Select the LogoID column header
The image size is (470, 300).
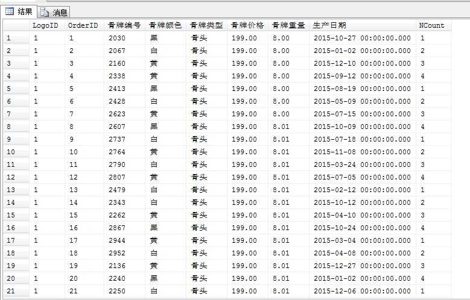click(x=47, y=25)
